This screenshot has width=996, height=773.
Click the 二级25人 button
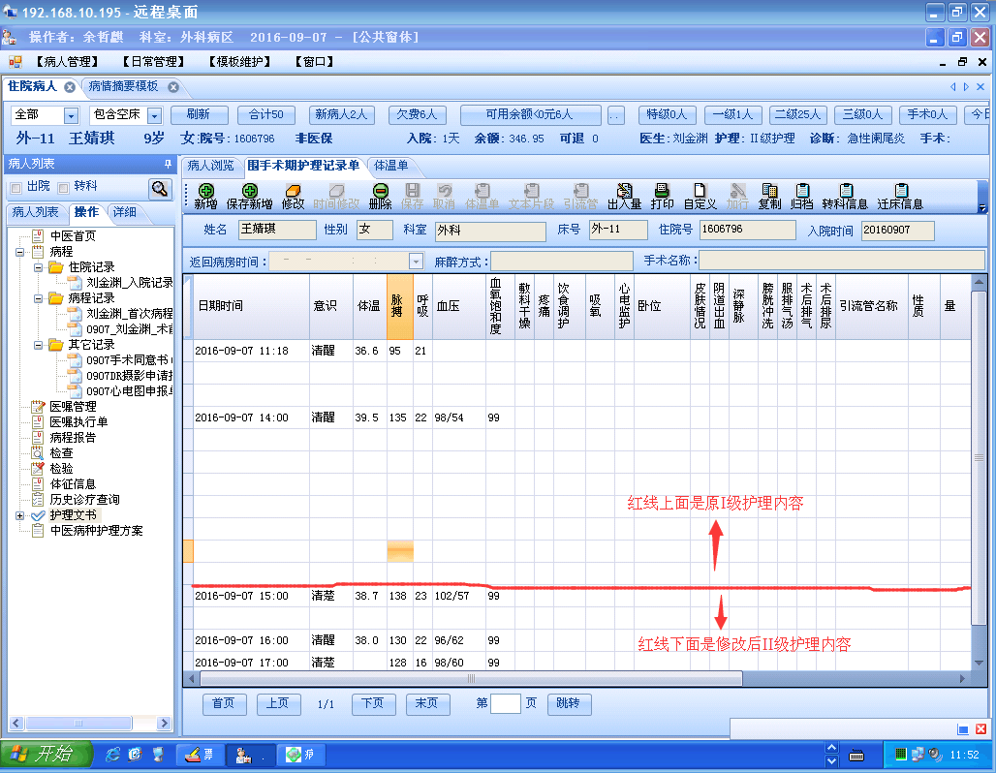click(x=797, y=115)
